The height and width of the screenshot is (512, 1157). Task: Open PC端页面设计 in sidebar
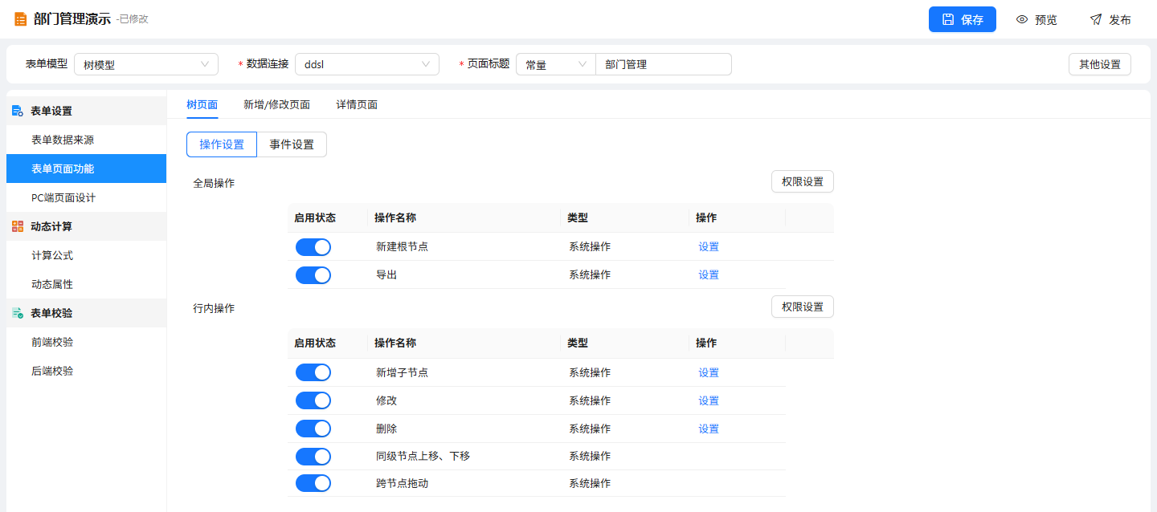click(86, 197)
